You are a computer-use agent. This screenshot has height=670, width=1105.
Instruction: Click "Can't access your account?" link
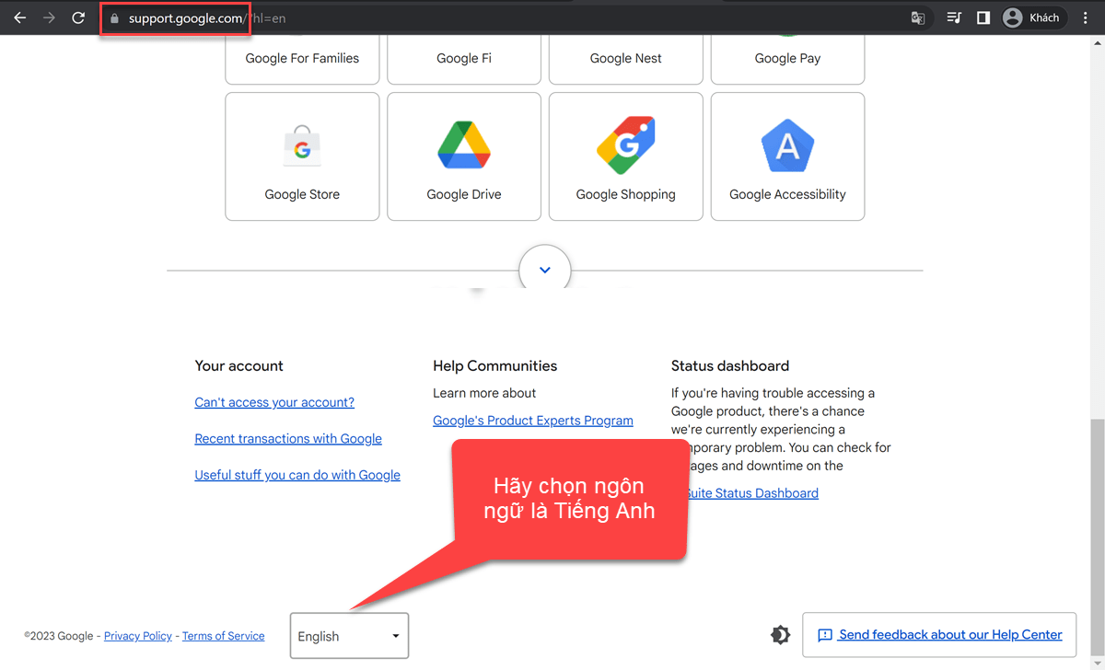pyautogui.click(x=274, y=402)
